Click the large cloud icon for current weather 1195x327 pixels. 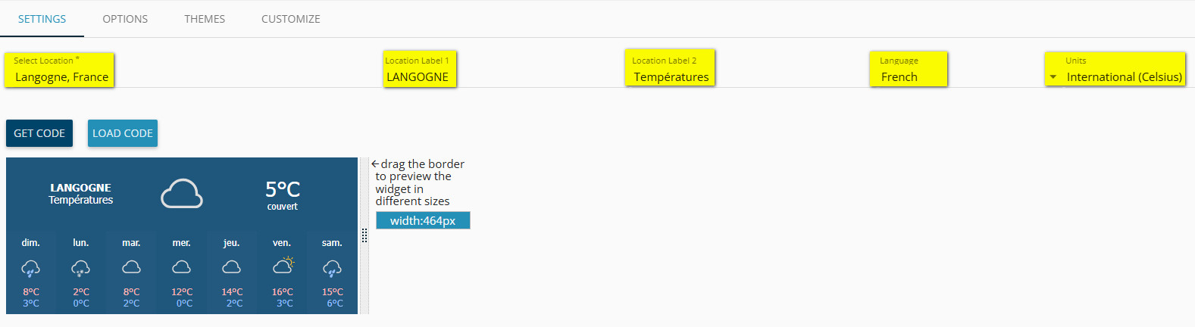(x=182, y=194)
